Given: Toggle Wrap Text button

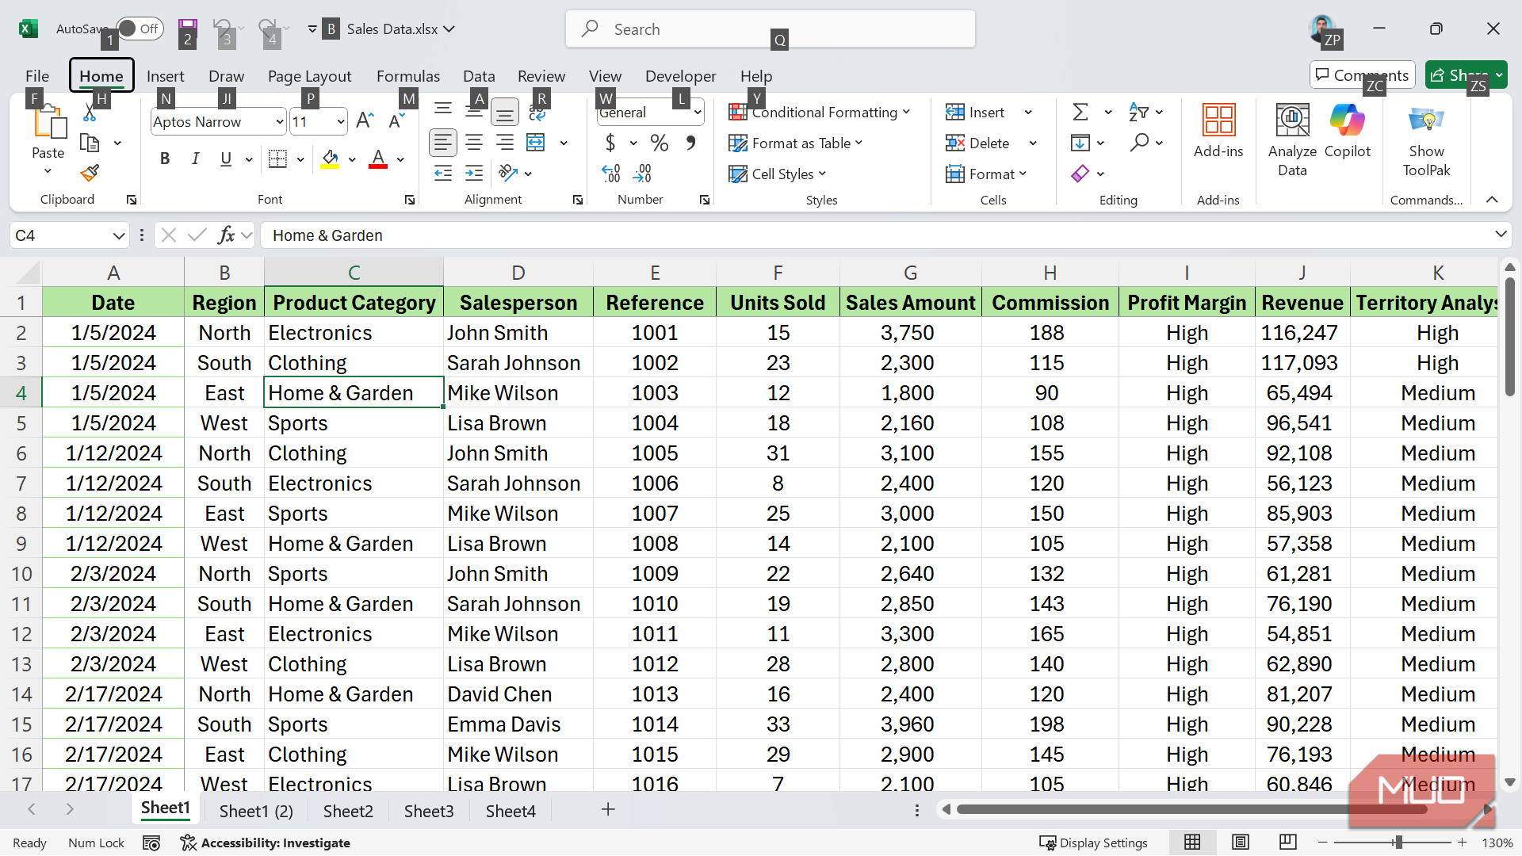Looking at the screenshot, I should point(537,113).
